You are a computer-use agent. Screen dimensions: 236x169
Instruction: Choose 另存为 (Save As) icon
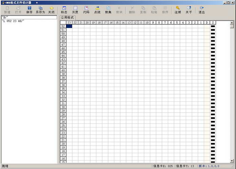[40, 10]
